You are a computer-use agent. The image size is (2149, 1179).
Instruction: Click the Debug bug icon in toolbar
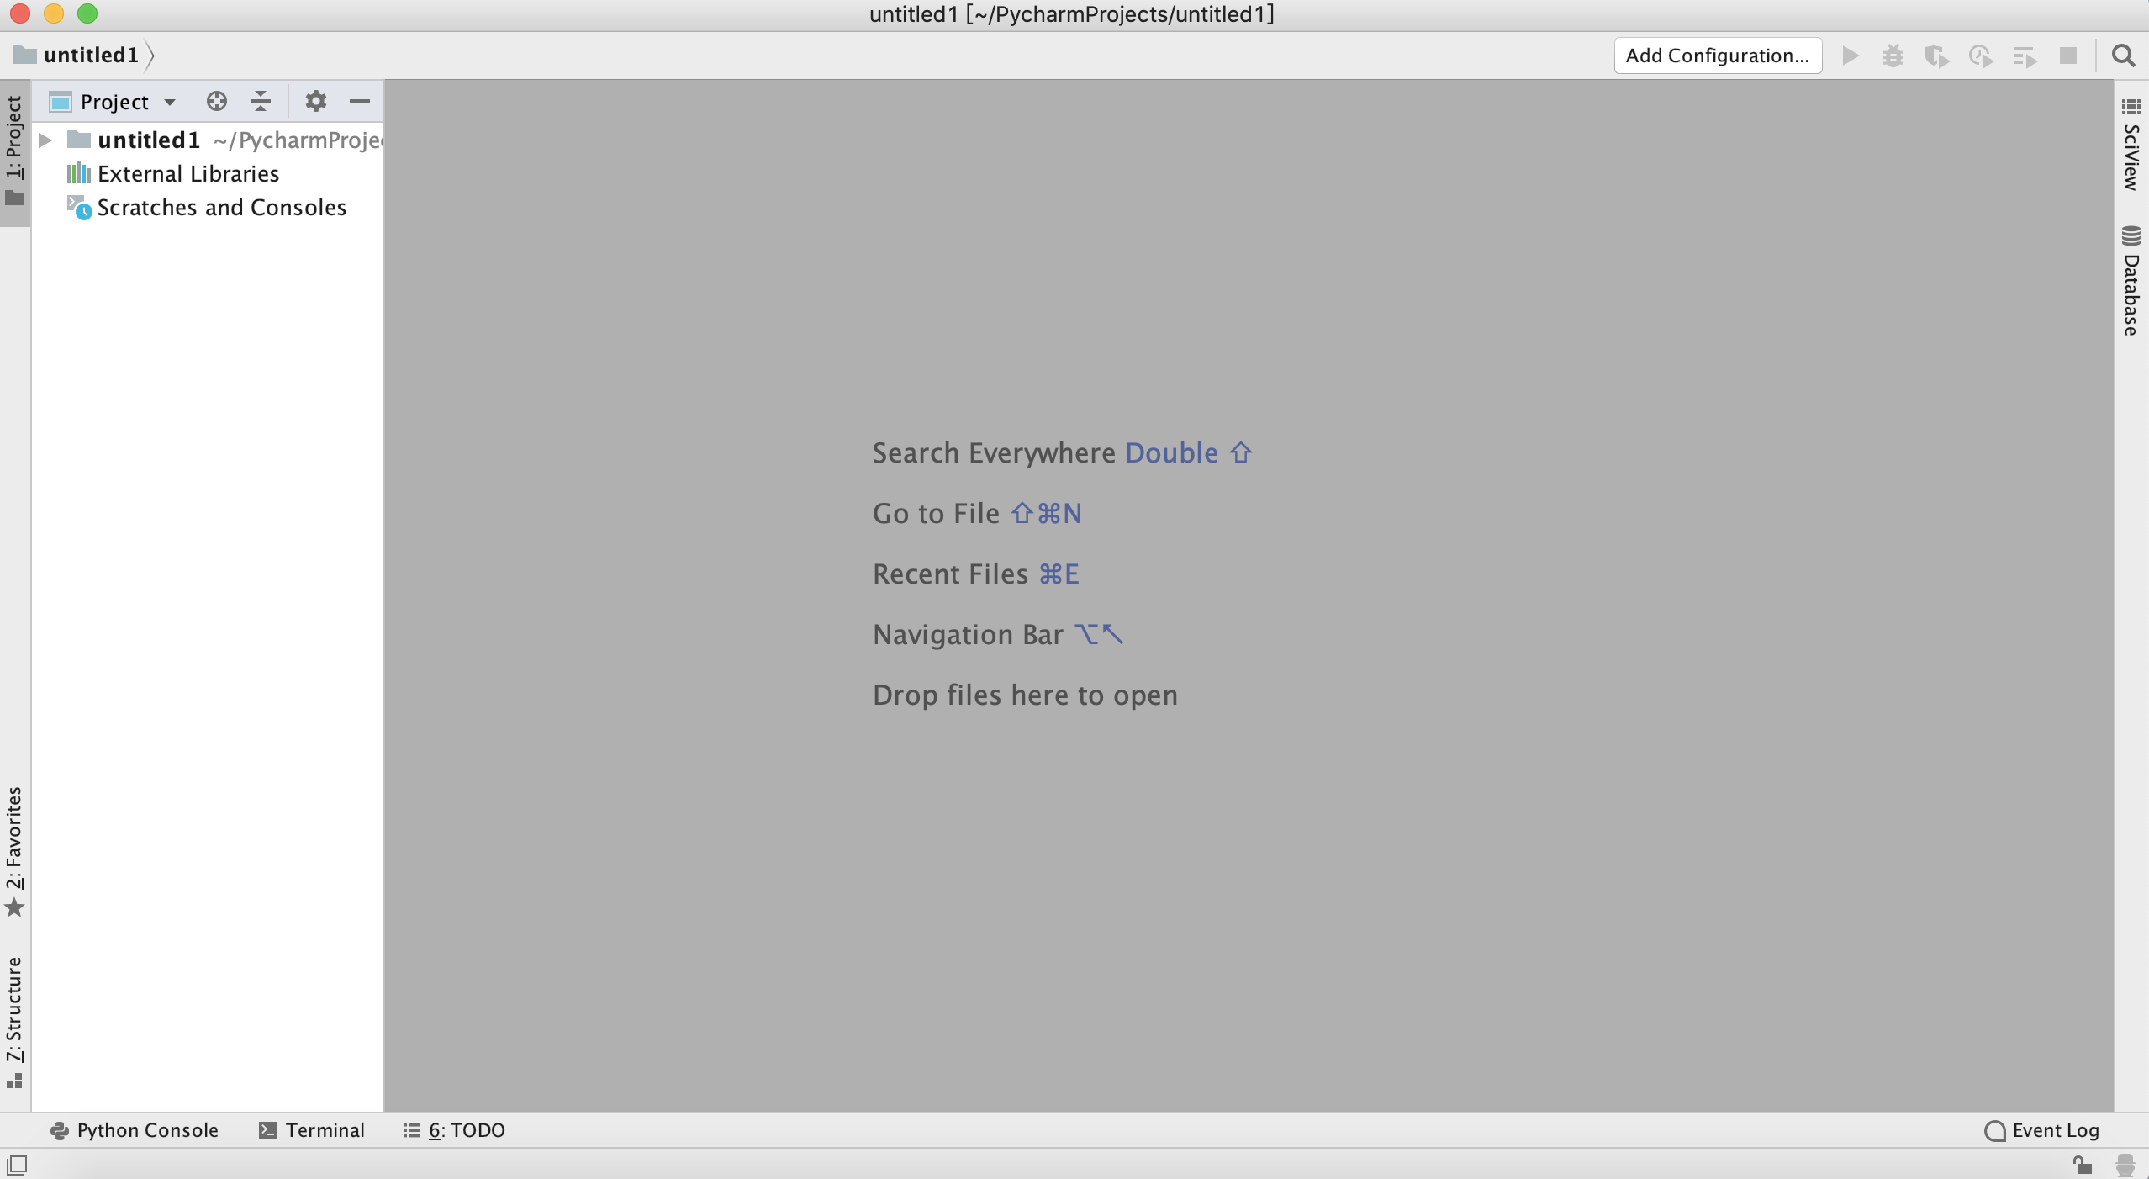1893,56
